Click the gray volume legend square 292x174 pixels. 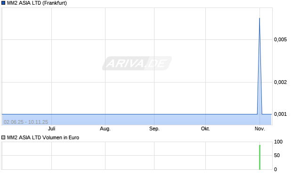point(3,137)
